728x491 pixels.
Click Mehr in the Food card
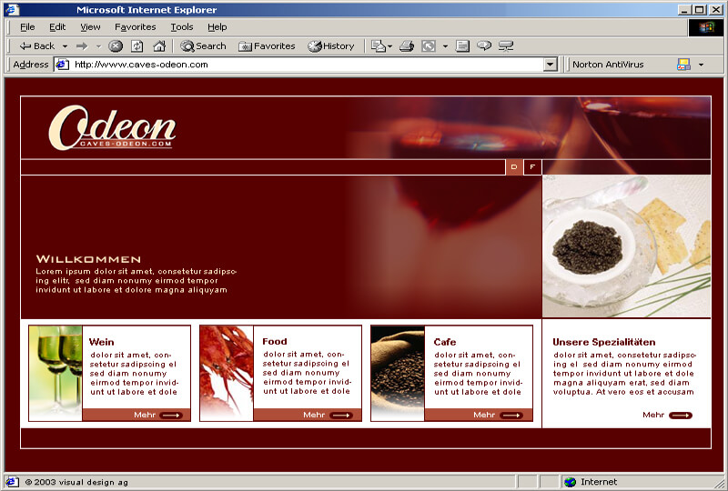coord(328,415)
